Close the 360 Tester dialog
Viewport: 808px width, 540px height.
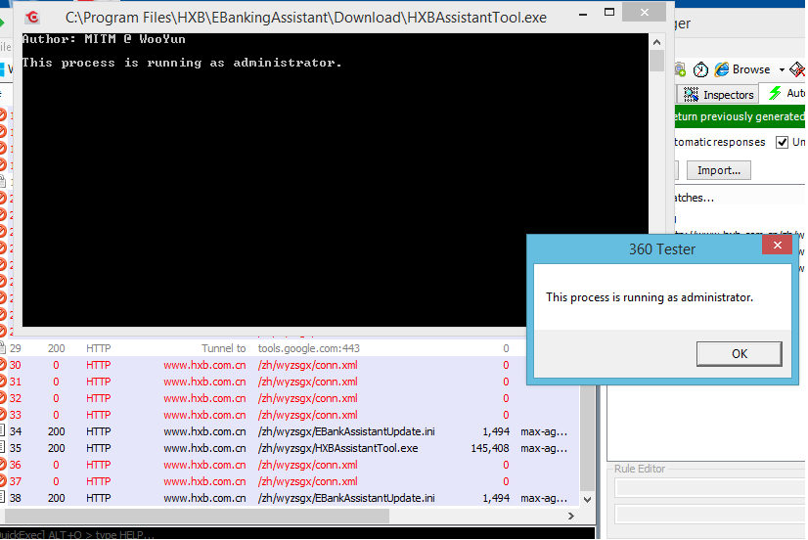777,246
